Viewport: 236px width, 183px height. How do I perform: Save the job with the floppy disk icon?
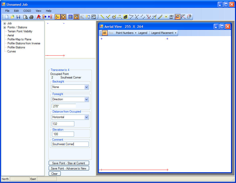pyautogui.click(x=18, y=17)
